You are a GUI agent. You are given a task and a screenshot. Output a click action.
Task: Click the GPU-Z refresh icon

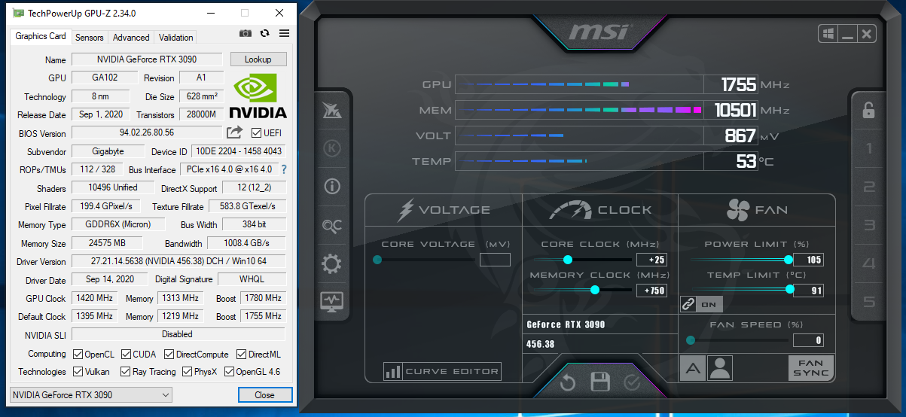[x=265, y=33]
